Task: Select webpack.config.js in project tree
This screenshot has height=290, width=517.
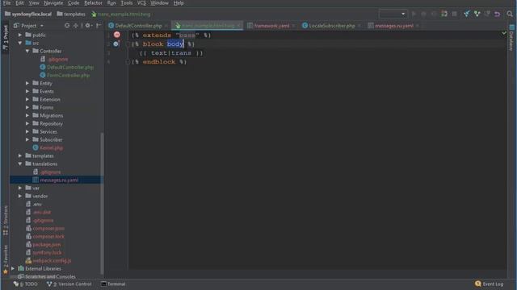Action: tap(52, 260)
